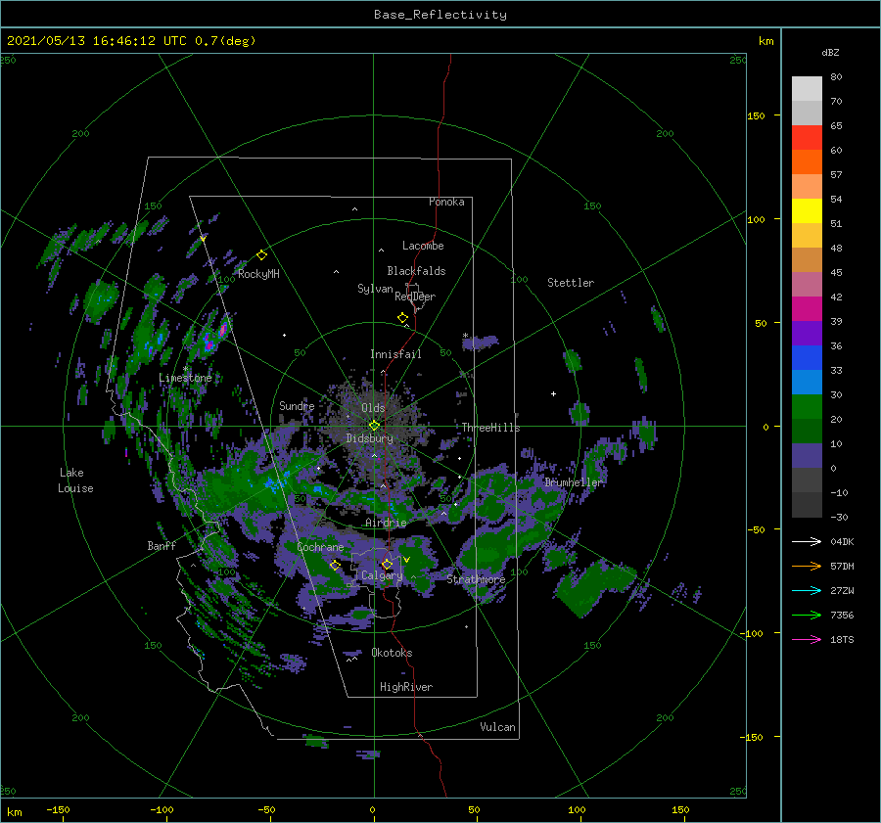Pick the dark orange 57–60 dBZ swatch
Image resolution: width=881 pixels, height=823 pixels.
coord(807,162)
